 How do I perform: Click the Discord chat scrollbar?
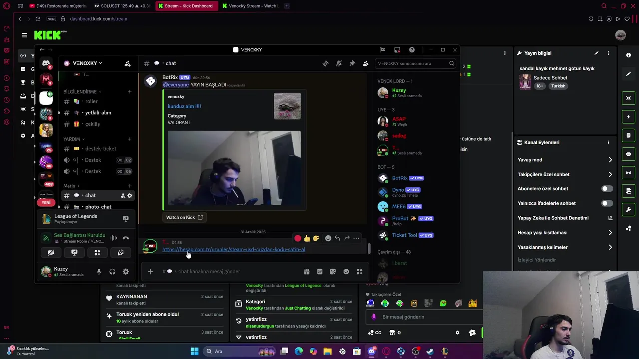pyautogui.click(x=369, y=248)
